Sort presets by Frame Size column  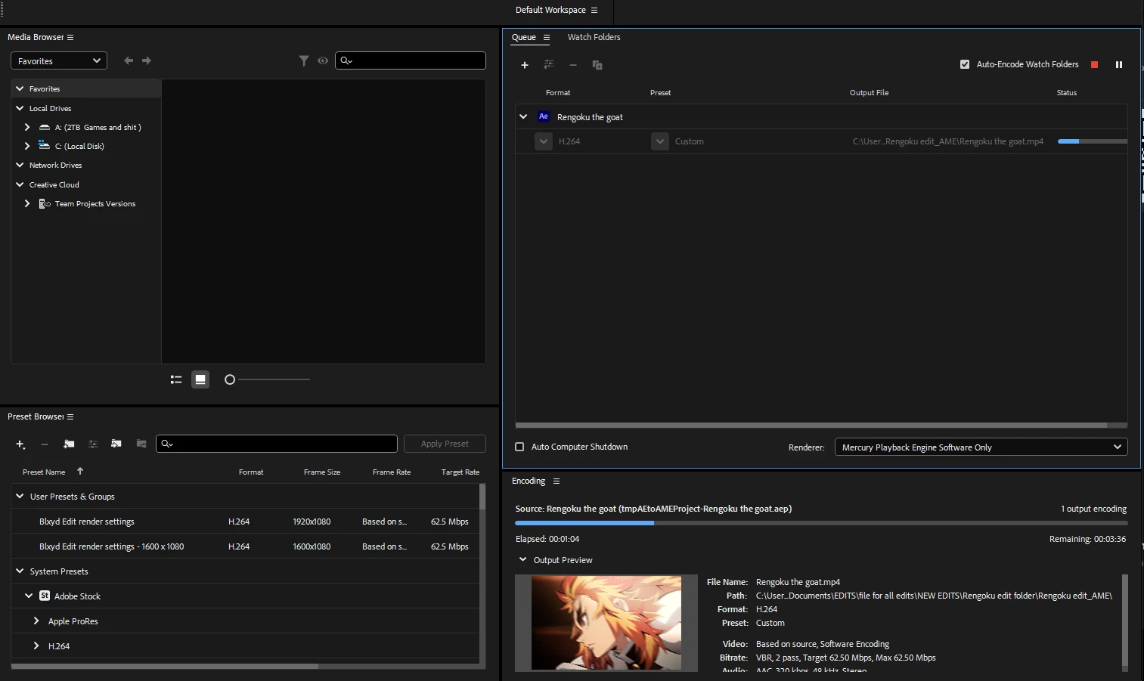click(322, 472)
